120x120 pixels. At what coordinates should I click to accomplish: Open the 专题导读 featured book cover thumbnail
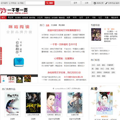(96, 34)
